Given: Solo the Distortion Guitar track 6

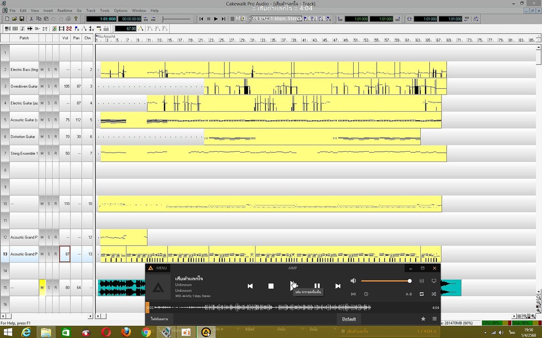Looking at the screenshot, I should coord(49,137).
